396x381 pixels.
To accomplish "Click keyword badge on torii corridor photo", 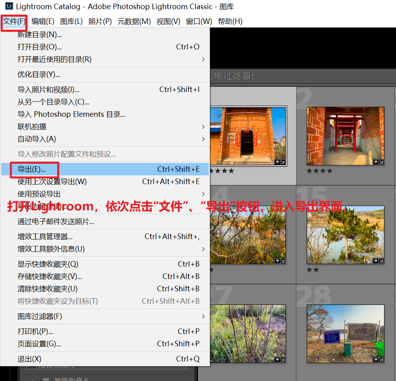I will (x=376, y=162).
